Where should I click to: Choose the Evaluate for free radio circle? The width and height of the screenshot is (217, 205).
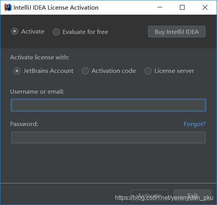tap(56, 32)
